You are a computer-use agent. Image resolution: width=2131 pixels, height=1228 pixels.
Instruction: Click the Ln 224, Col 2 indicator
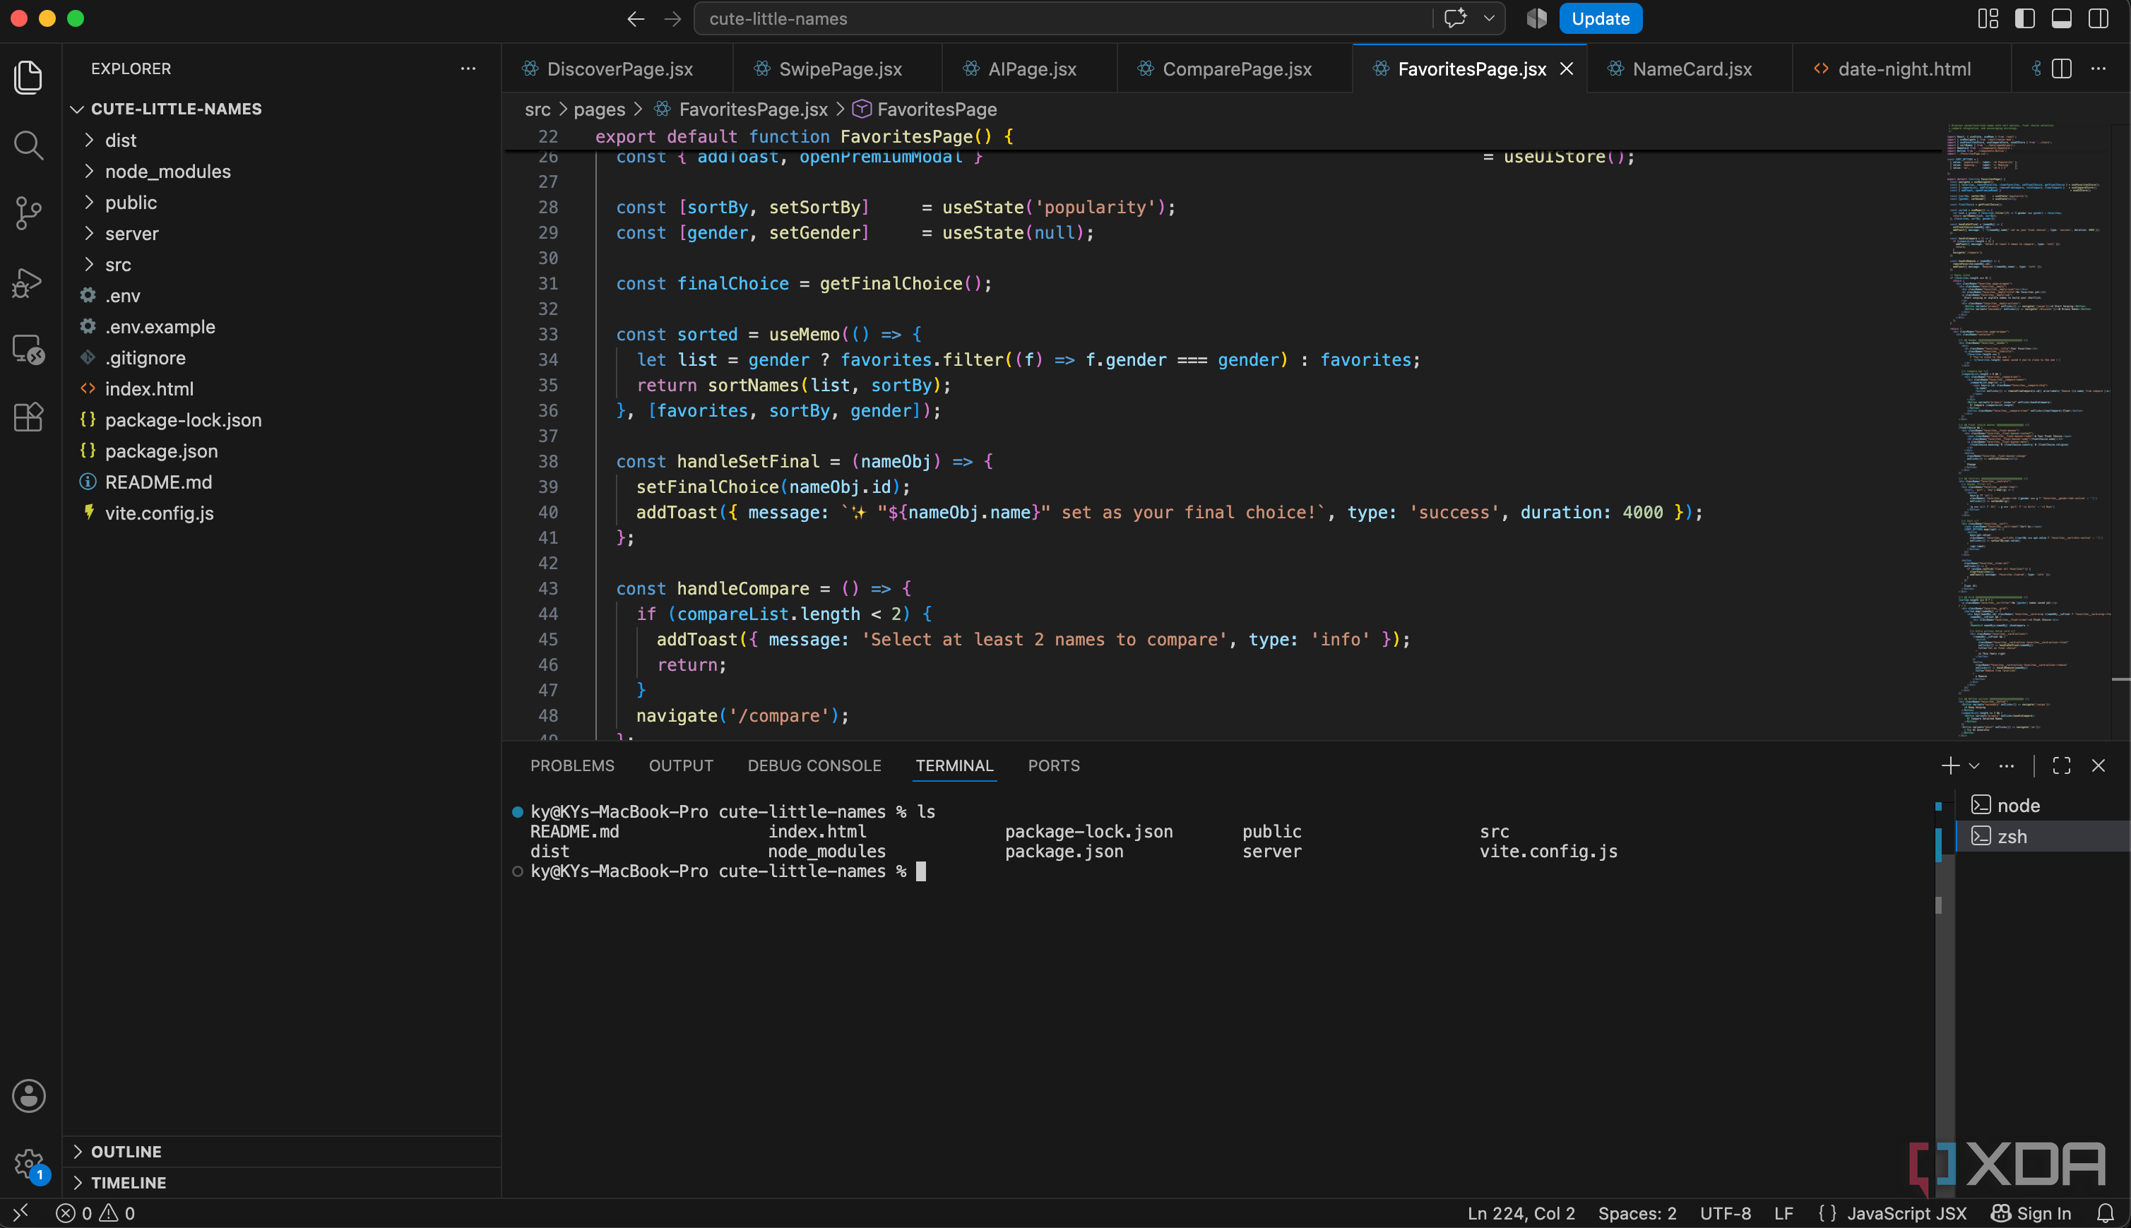click(x=1521, y=1213)
